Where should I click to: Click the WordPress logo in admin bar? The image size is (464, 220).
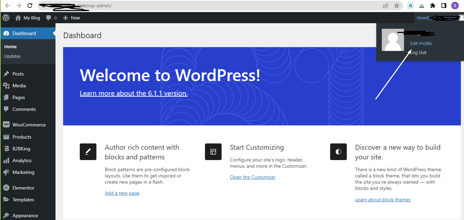click(x=6, y=18)
